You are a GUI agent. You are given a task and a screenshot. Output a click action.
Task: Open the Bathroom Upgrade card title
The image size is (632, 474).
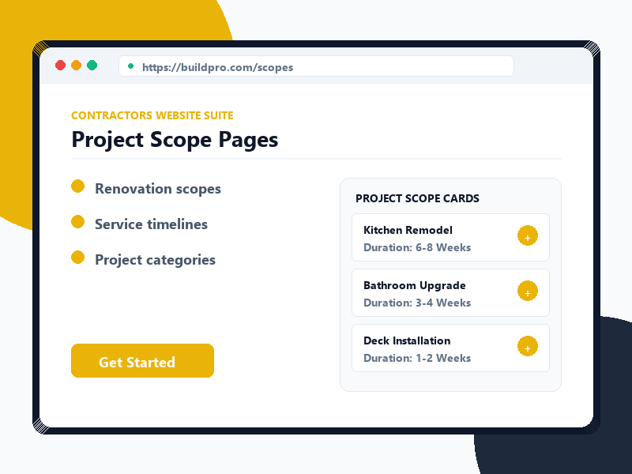coord(414,285)
